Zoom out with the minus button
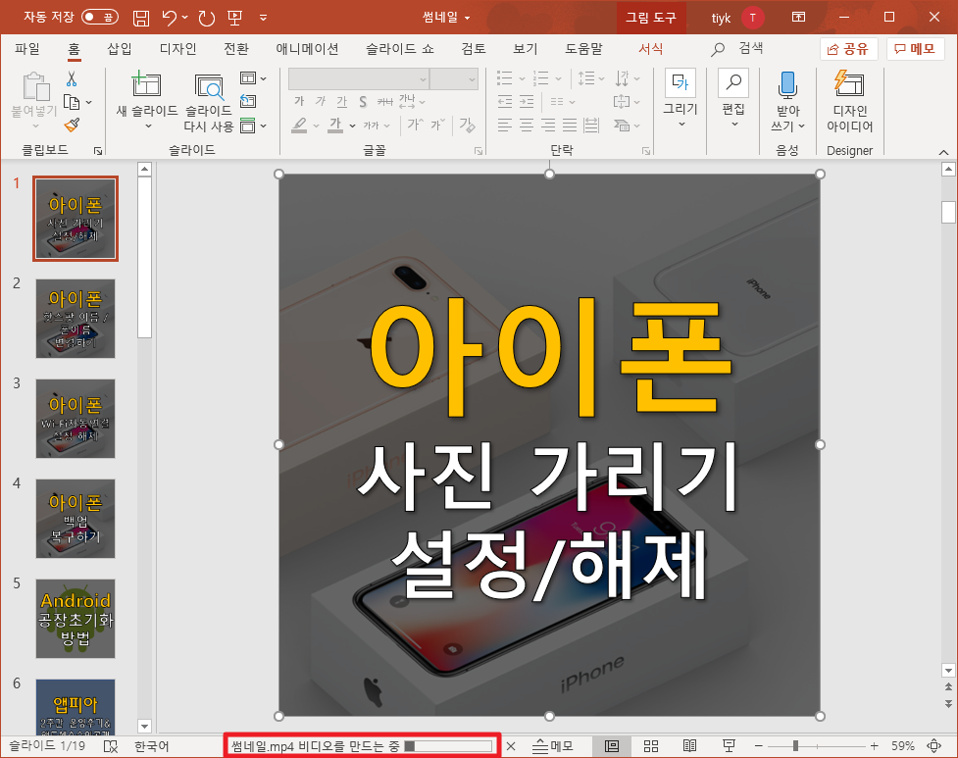Image resolution: width=958 pixels, height=758 pixels. tap(759, 746)
